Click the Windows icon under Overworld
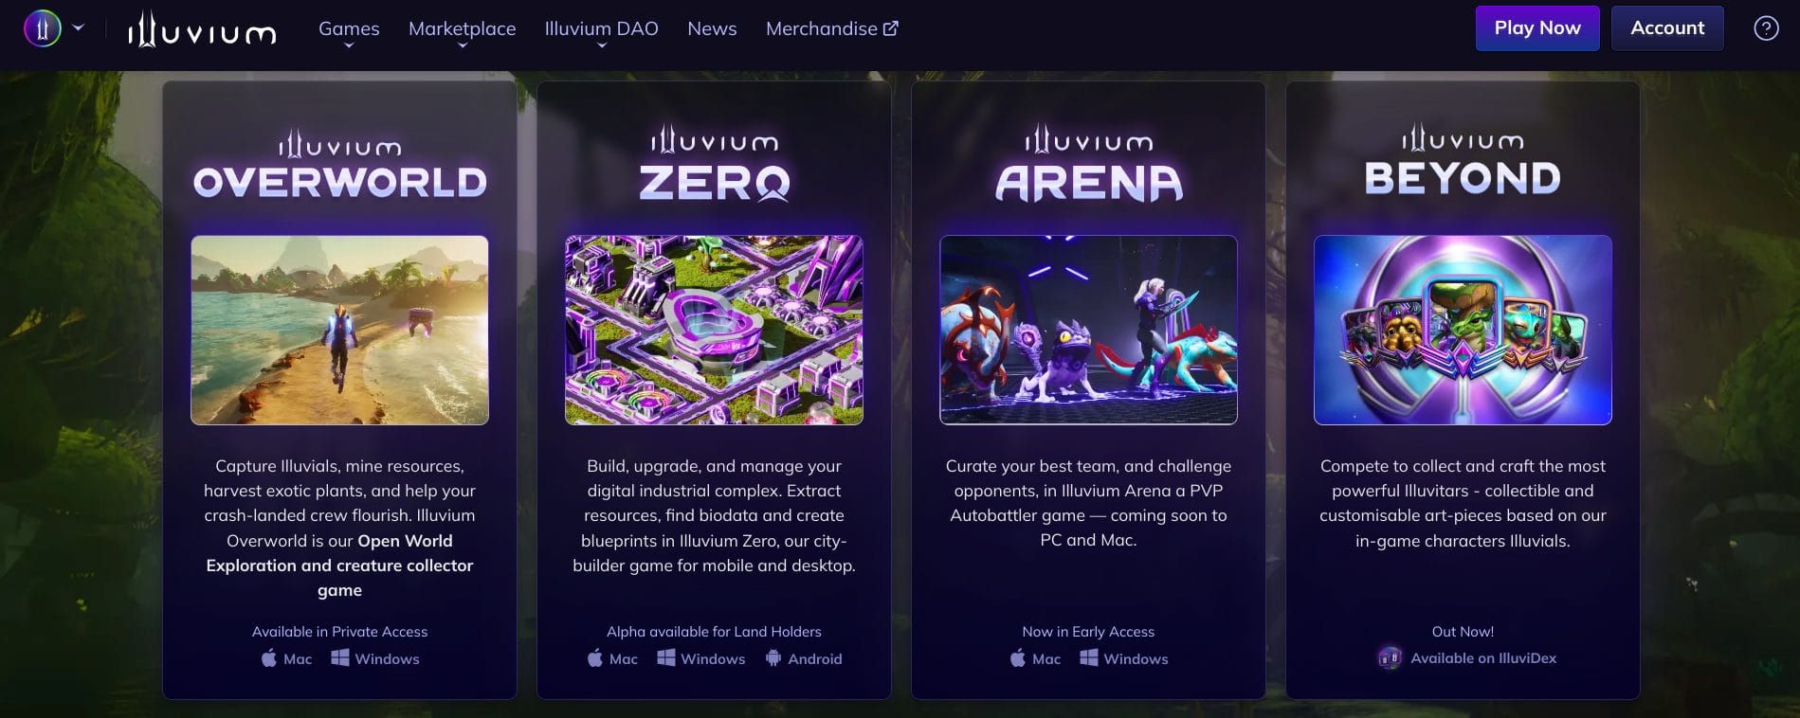 340,657
